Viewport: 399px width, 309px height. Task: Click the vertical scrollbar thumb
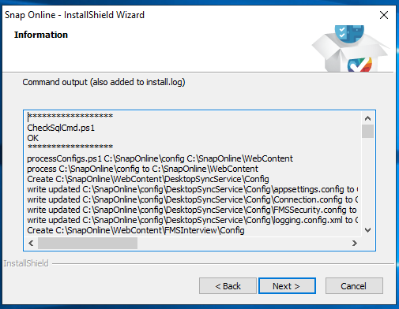[367, 131]
